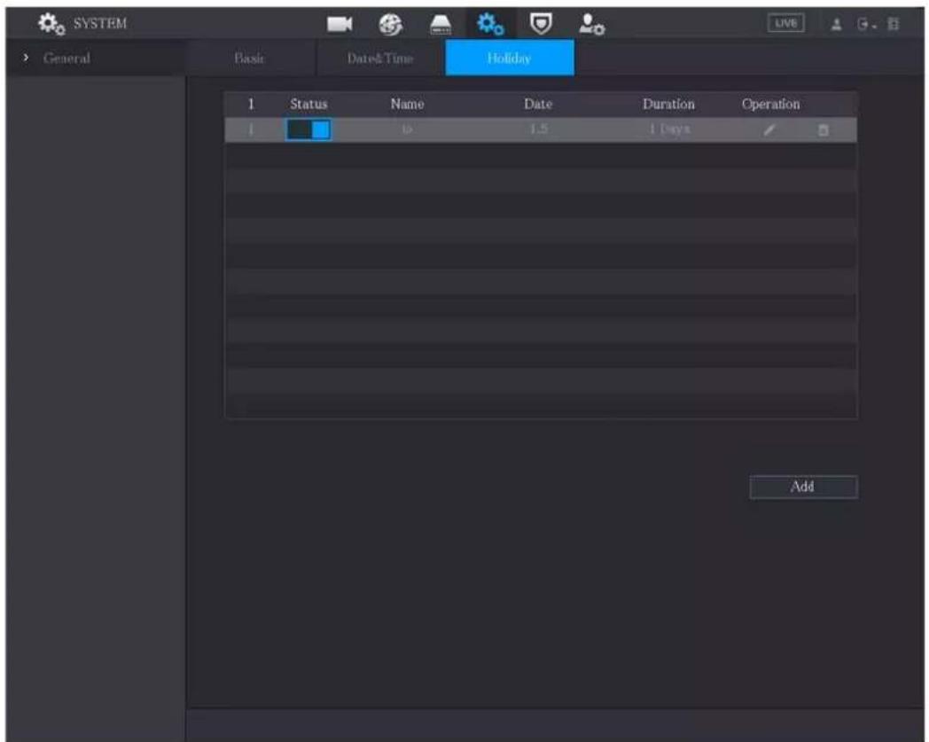Image resolution: width=929 pixels, height=742 pixels.
Task: Open the Storage disk icon
Action: tap(441, 25)
